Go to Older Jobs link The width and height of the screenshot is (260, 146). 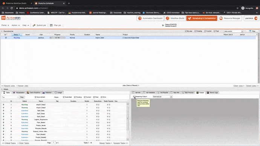(239, 86)
